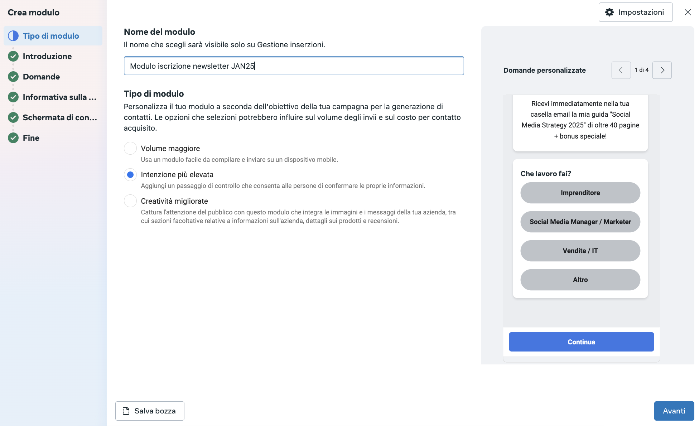Open the Introduzione step in the sidebar
Image resolution: width=699 pixels, height=426 pixels.
point(47,56)
